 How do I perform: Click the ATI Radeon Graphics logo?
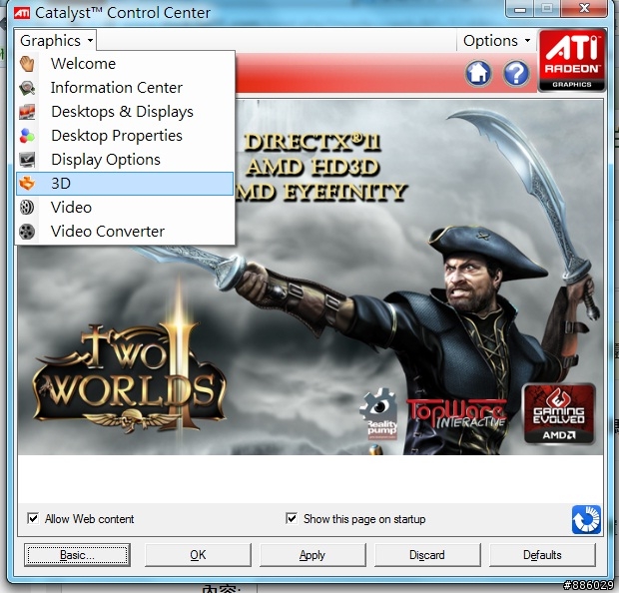pyautogui.click(x=572, y=61)
